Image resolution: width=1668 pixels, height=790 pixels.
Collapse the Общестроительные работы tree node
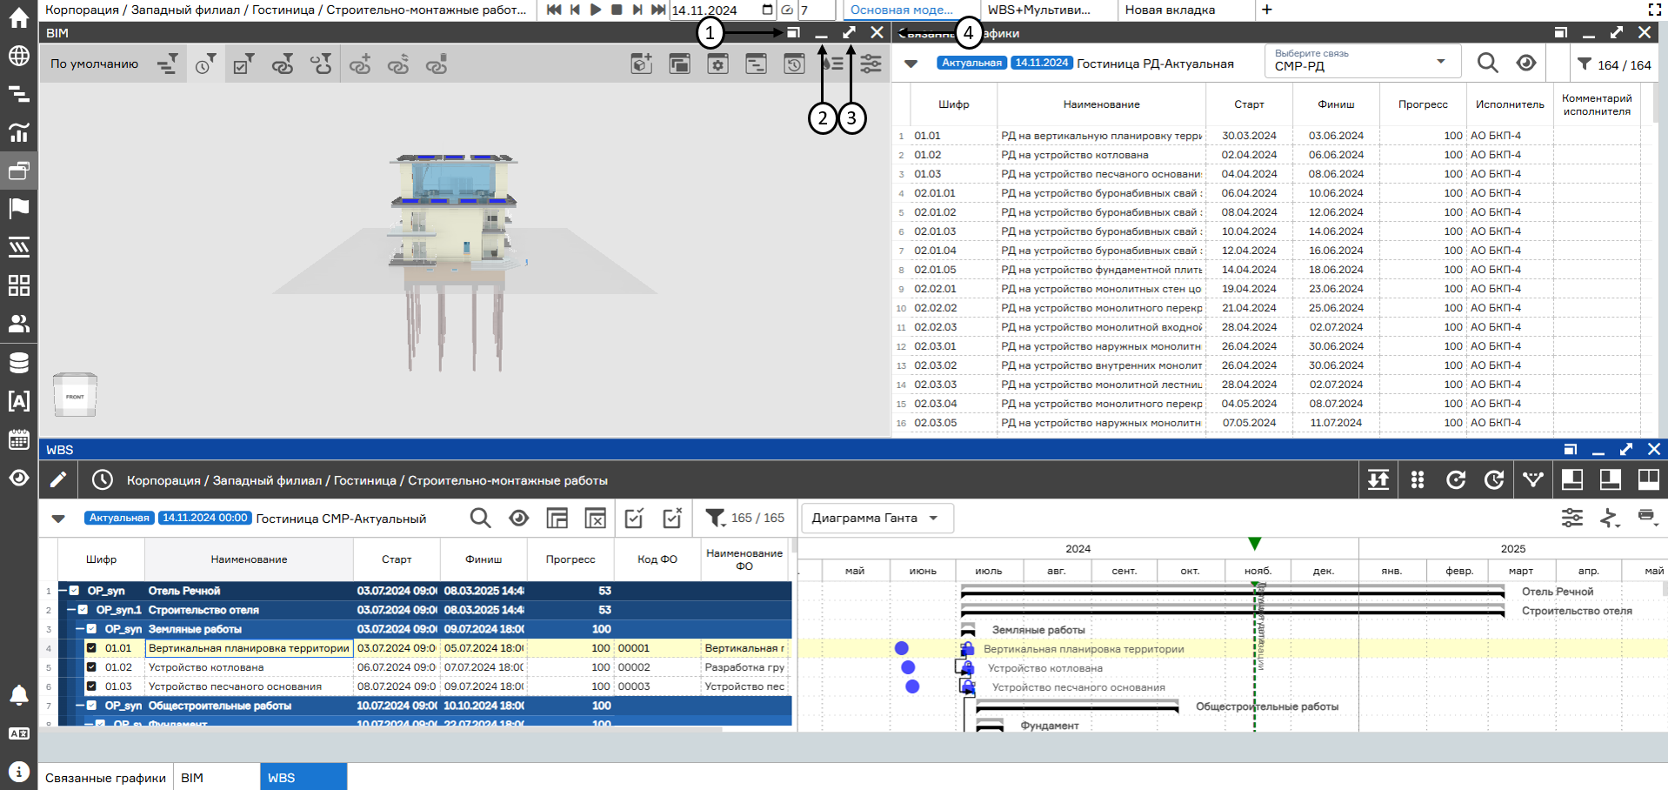(81, 706)
